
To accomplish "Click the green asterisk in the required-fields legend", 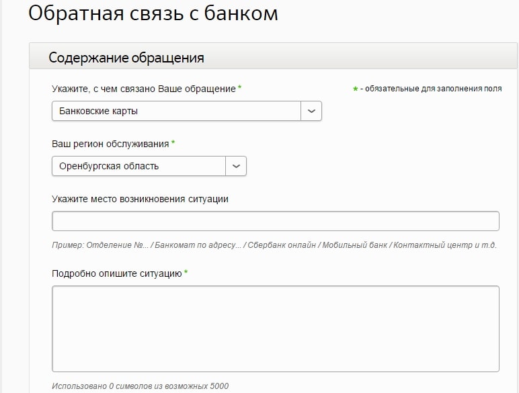I will tap(356, 89).
